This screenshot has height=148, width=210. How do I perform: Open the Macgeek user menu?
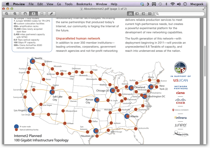pos(197,4)
